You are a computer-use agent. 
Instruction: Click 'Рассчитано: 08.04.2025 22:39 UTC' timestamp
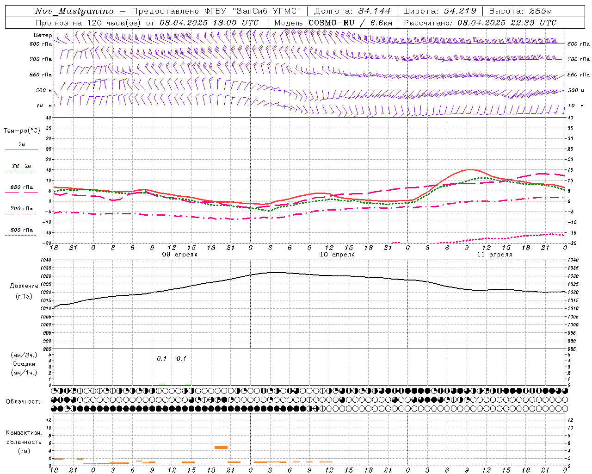click(x=480, y=23)
